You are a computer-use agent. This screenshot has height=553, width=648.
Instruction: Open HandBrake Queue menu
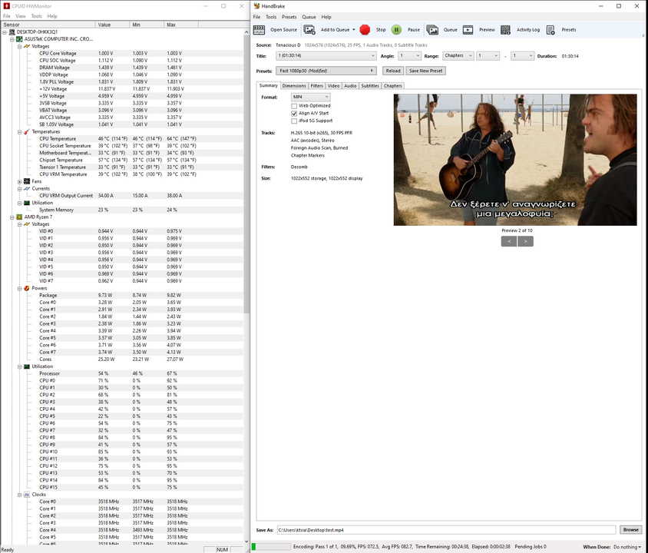pos(309,17)
